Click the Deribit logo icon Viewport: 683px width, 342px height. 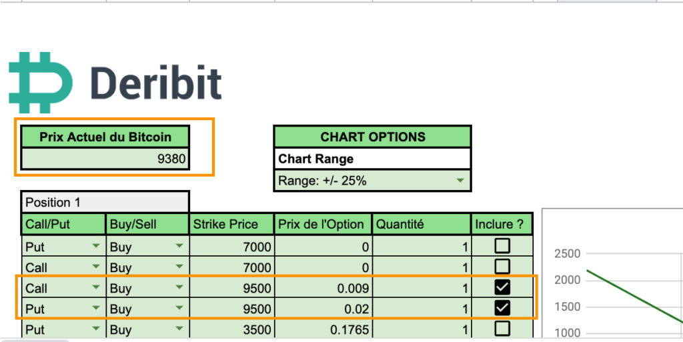click(41, 82)
